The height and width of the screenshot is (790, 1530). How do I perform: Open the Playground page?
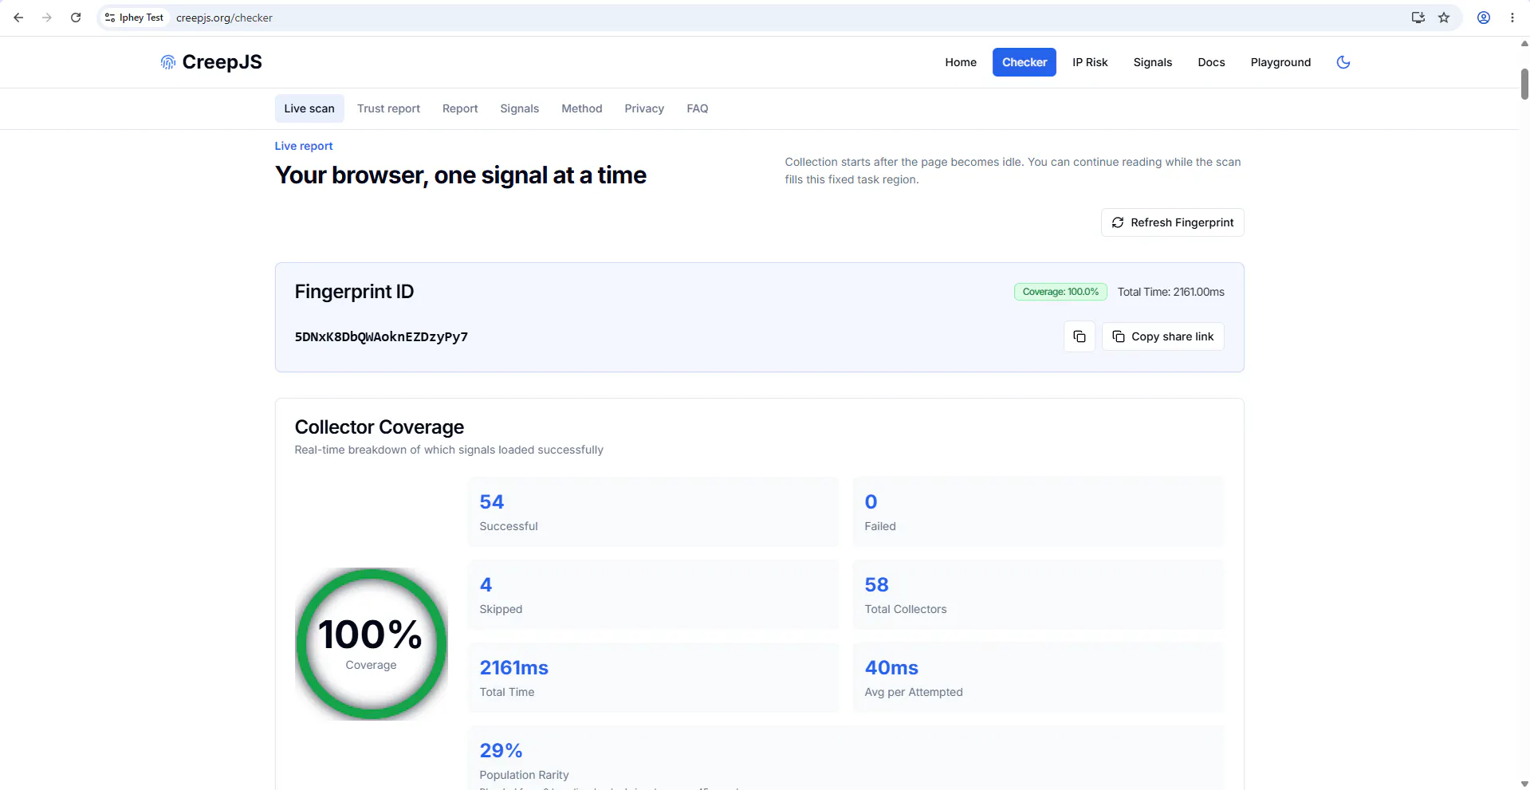[x=1280, y=62]
